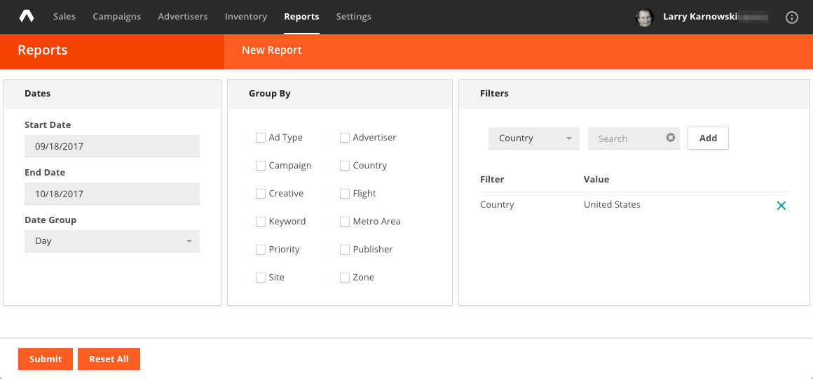Viewport: 813px width, 379px height.
Task: Select the Zone group-by checkbox
Action: click(345, 278)
